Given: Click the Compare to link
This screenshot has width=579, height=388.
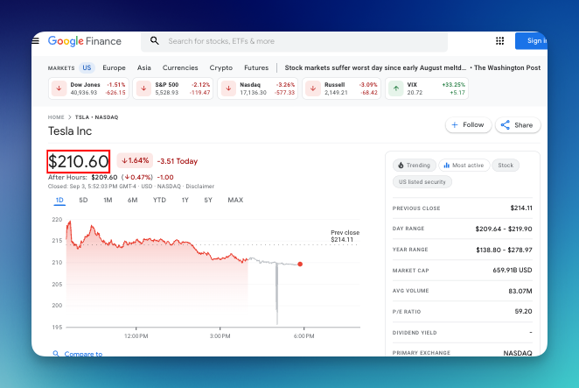Looking at the screenshot, I should coord(83,354).
